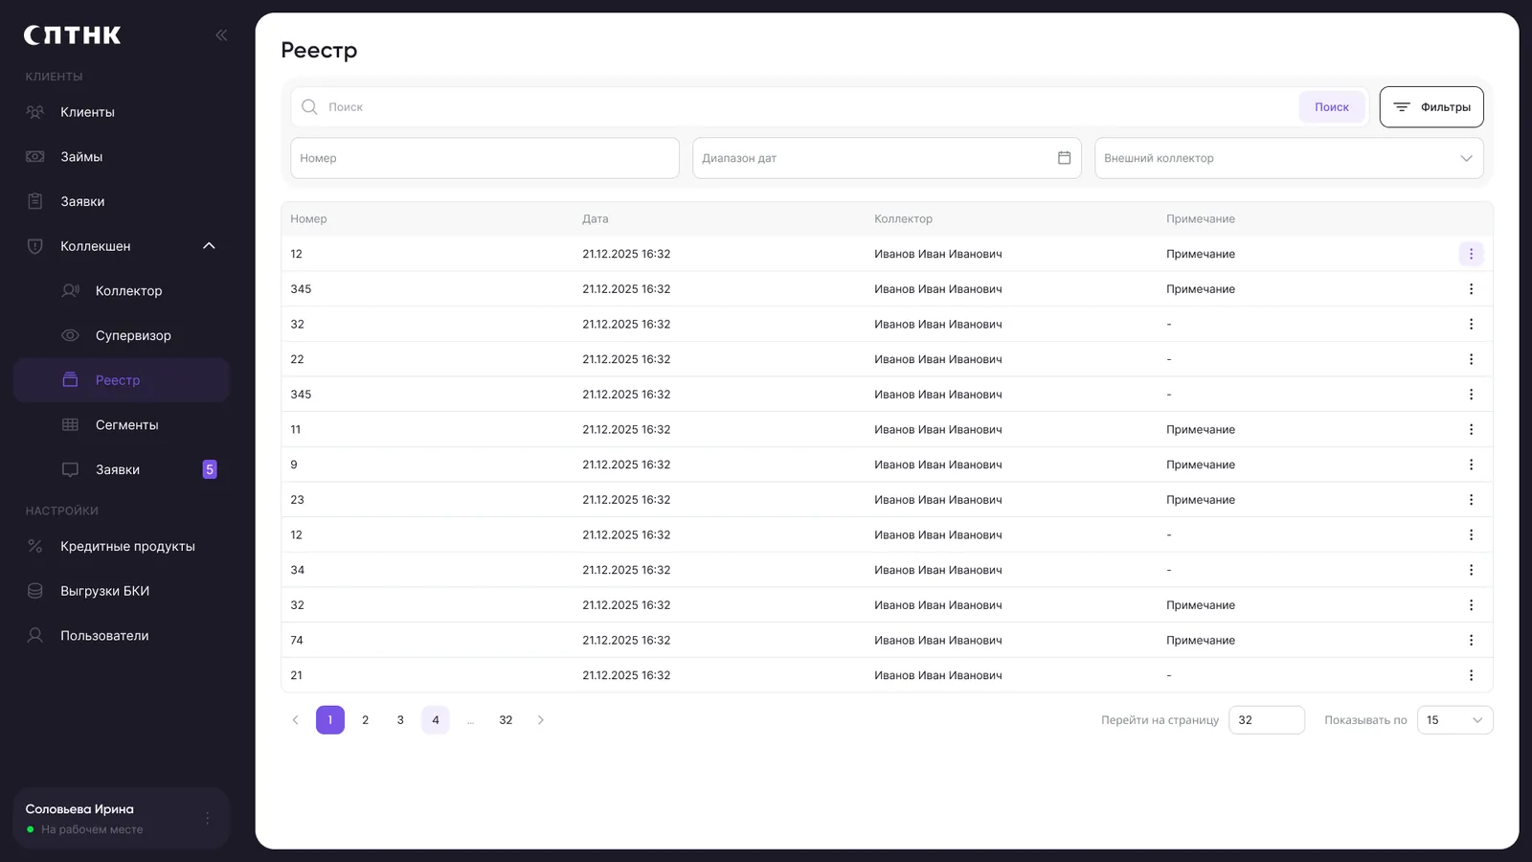This screenshot has height=862, width=1532.
Task: Open the Показывать по 15 dropdown
Action: tap(1454, 720)
